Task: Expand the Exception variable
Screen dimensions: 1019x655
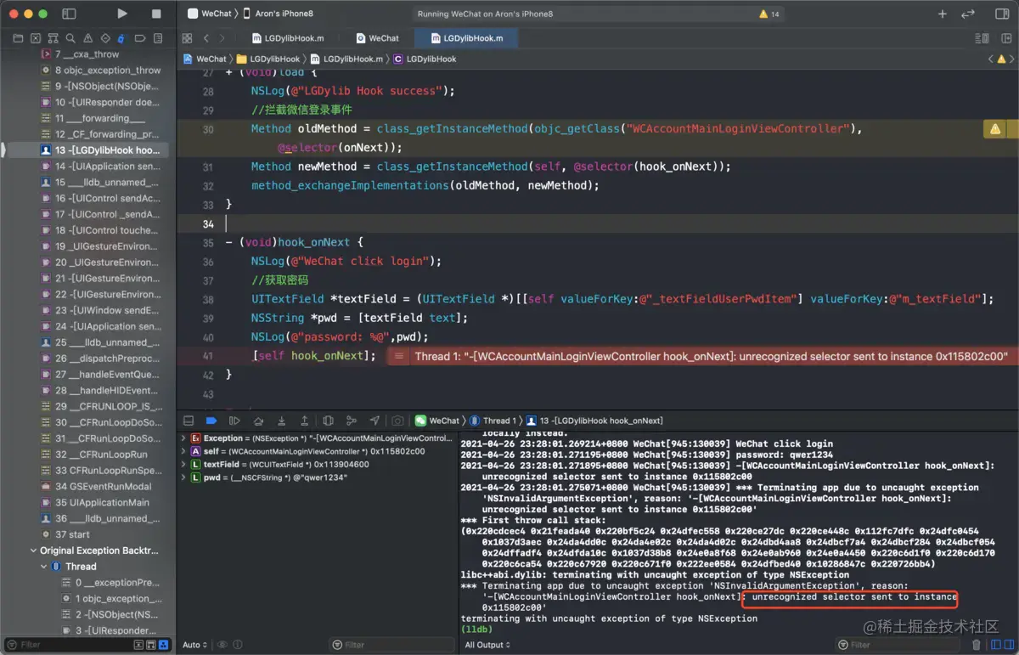Action: 183,438
